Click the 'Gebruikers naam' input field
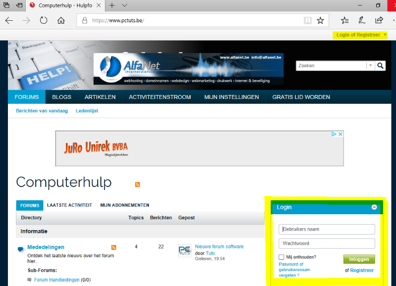The height and width of the screenshot is (286, 396). [x=327, y=229]
